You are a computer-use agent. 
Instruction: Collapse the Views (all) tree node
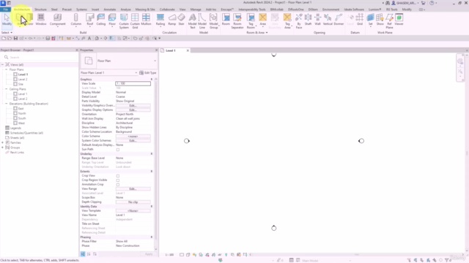tap(2, 65)
